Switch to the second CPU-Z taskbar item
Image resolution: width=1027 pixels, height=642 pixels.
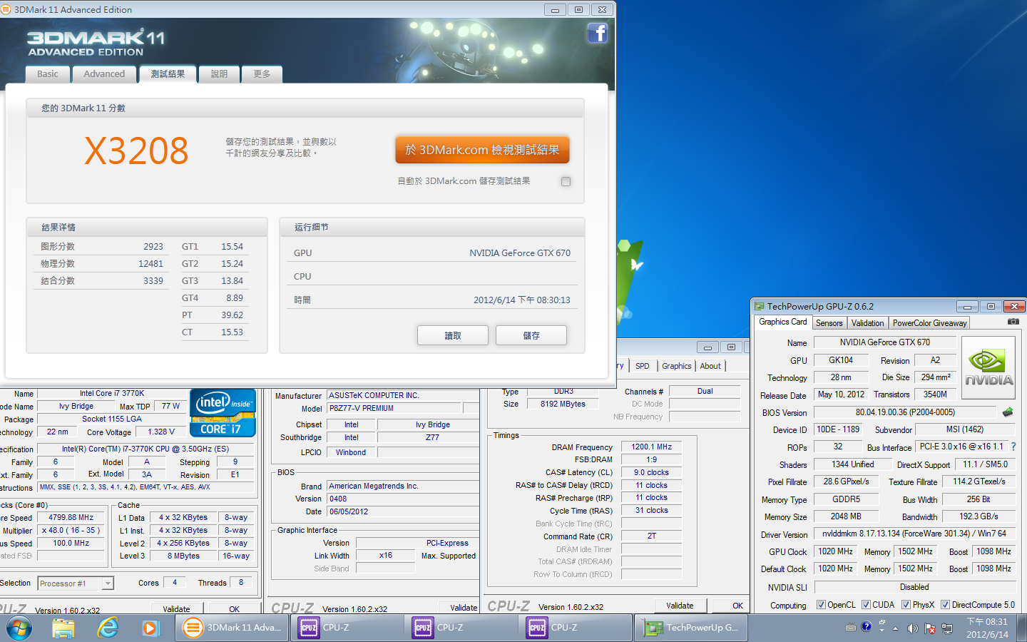click(462, 628)
